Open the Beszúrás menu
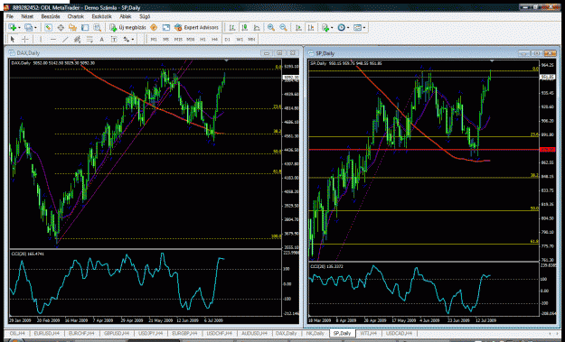This screenshot has width=565, height=342. 51,16
